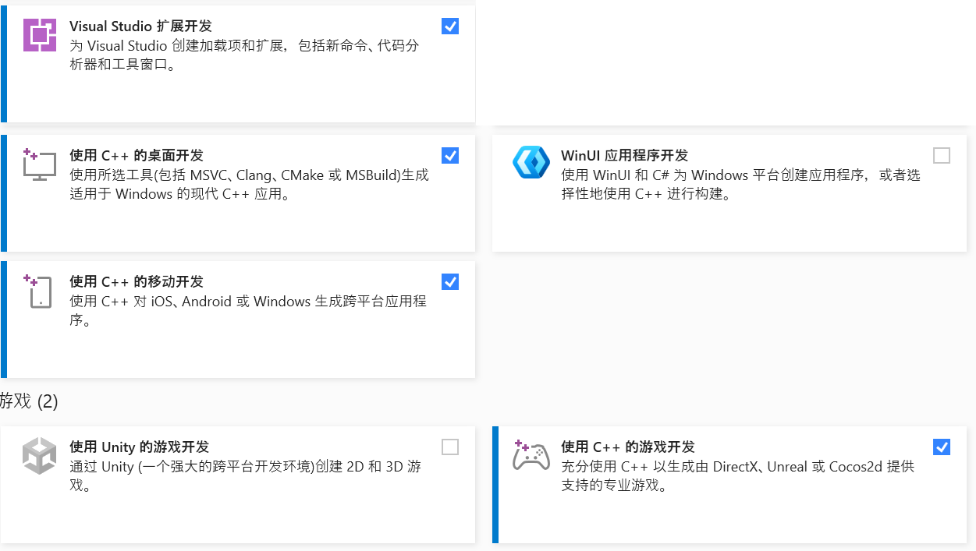Click the Unity cube logo icon
This screenshot has height=551, width=976.
[x=40, y=455]
